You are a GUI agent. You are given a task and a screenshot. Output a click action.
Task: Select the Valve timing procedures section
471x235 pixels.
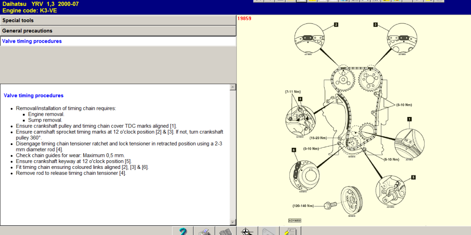tap(118, 41)
